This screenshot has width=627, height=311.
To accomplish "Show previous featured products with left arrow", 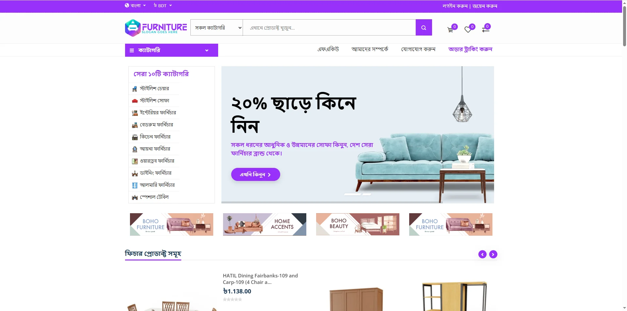I will [x=482, y=254].
